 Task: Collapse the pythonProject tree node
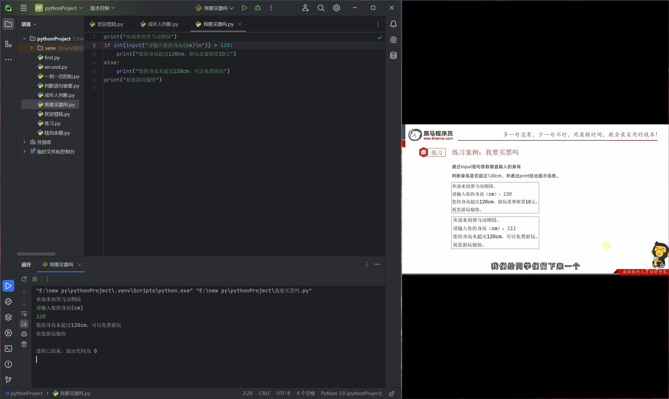tap(24, 38)
